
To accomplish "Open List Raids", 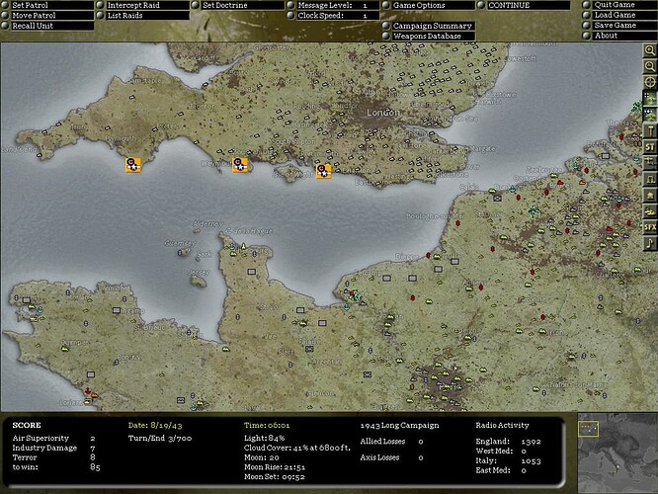I will coord(142,15).
